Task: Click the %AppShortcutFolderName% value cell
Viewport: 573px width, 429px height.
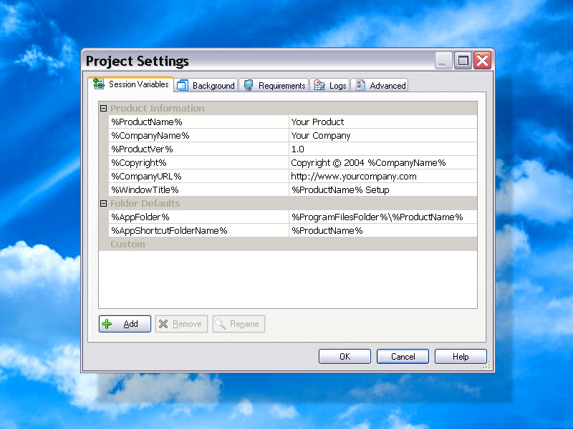Action: [x=383, y=230]
